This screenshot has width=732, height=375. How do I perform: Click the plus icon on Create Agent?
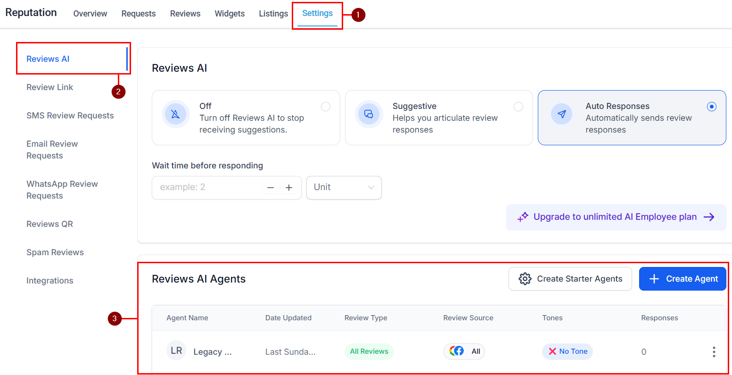pyautogui.click(x=655, y=278)
